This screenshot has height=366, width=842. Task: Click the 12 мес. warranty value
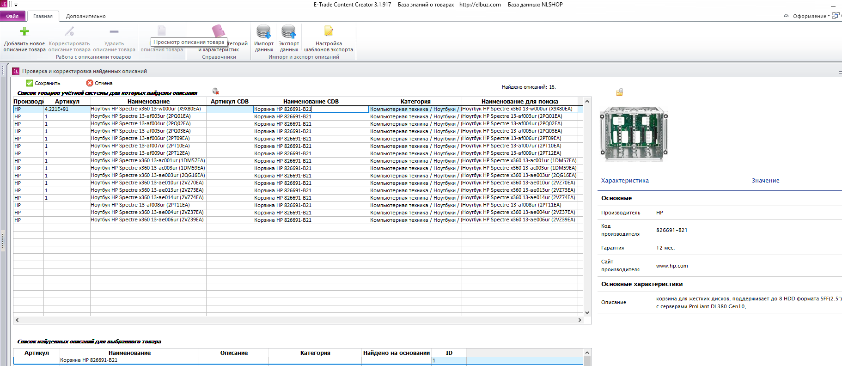point(665,248)
